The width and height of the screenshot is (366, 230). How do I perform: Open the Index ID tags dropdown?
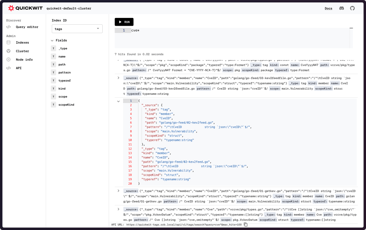coord(77,29)
